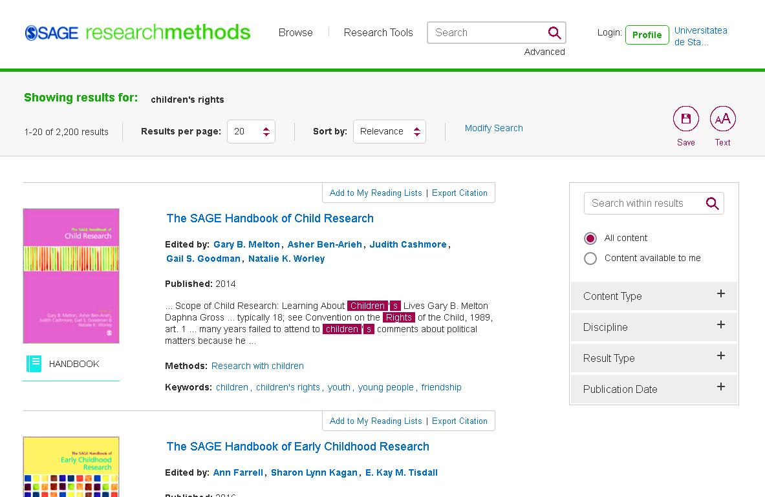The height and width of the screenshot is (497, 765).
Task: Click the '1-20 of 2,200 results' text
Action: coord(67,132)
